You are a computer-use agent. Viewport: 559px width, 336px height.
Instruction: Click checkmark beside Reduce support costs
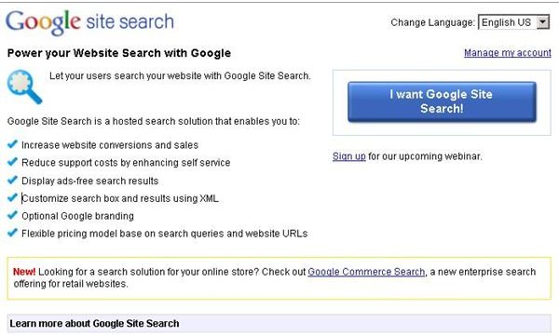(12, 162)
